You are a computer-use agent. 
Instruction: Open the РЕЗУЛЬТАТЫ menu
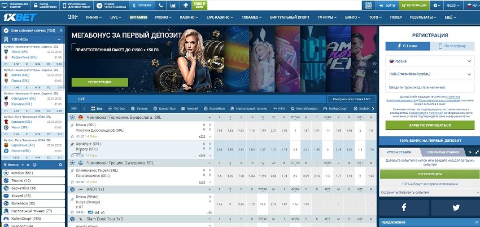pos(423,17)
